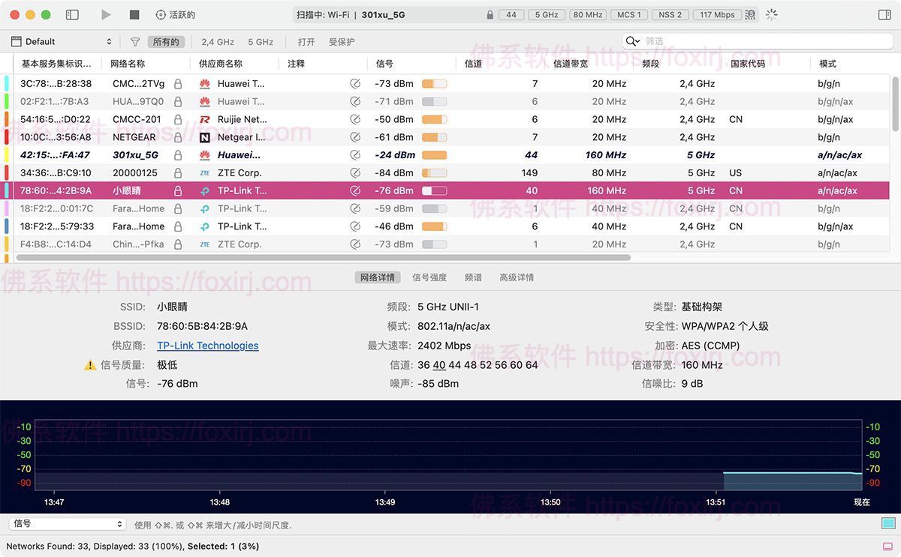Screen dimensions: 901x557
Task: Click the lock icon in the scan status bar
Action: tap(490, 15)
